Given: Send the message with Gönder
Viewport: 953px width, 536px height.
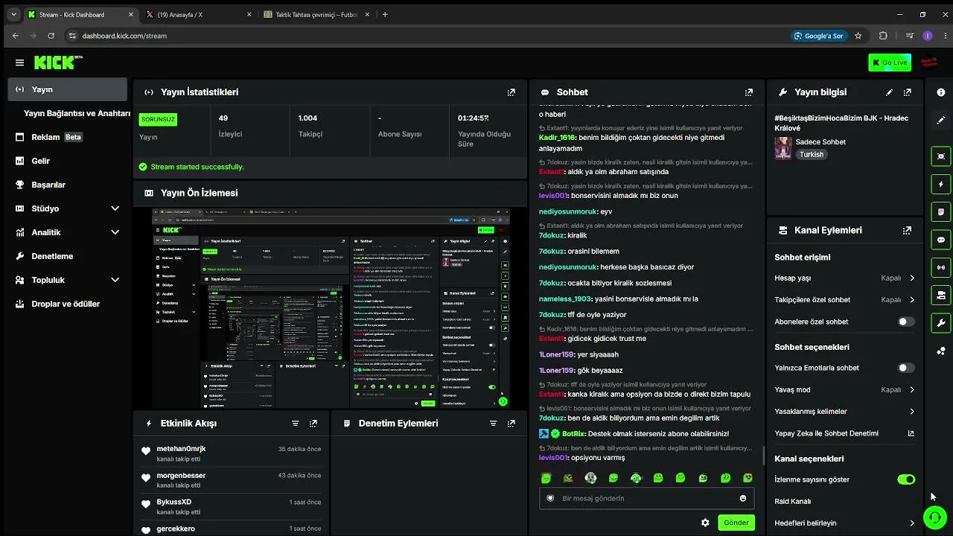Looking at the screenshot, I should pyautogui.click(x=736, y=523).
